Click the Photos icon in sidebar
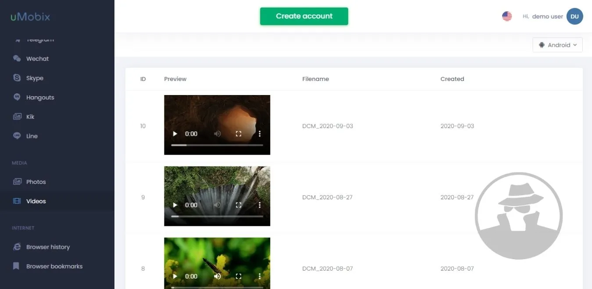This screenshot has height=289, width=592. coord(17,182)
